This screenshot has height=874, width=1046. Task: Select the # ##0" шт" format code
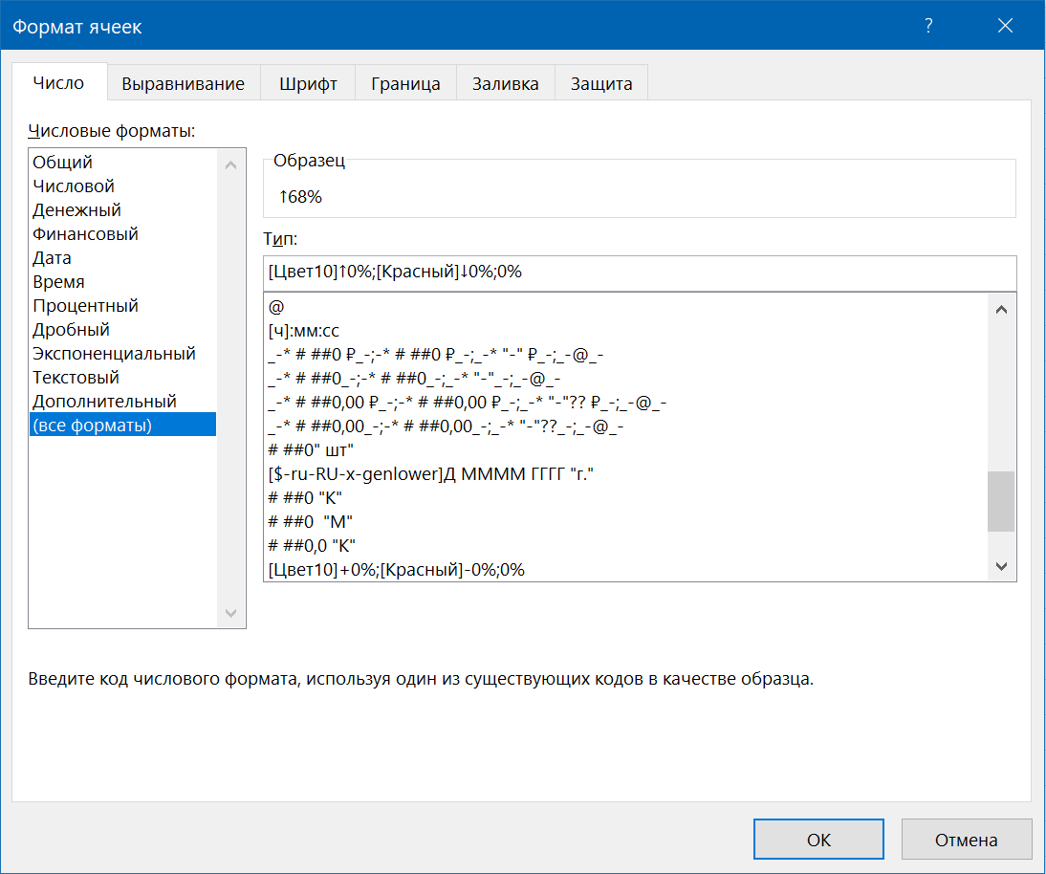tap(625, 450)
